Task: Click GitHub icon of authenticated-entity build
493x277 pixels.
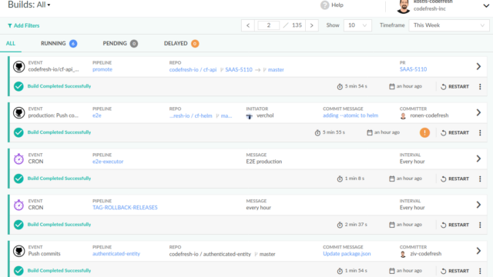Action: click(18, 251)
